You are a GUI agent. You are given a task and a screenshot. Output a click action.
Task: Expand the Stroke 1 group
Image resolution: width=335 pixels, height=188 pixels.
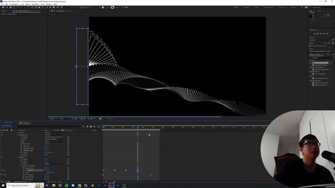tap(17, 133)
